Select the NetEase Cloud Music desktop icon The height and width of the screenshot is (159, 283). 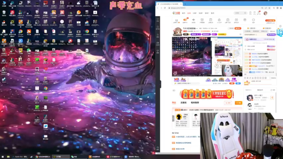tap(12, 13)
